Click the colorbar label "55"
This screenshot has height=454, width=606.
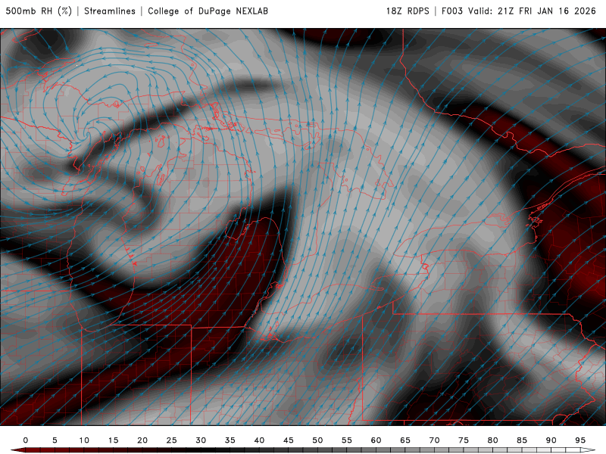click(347, 440)
